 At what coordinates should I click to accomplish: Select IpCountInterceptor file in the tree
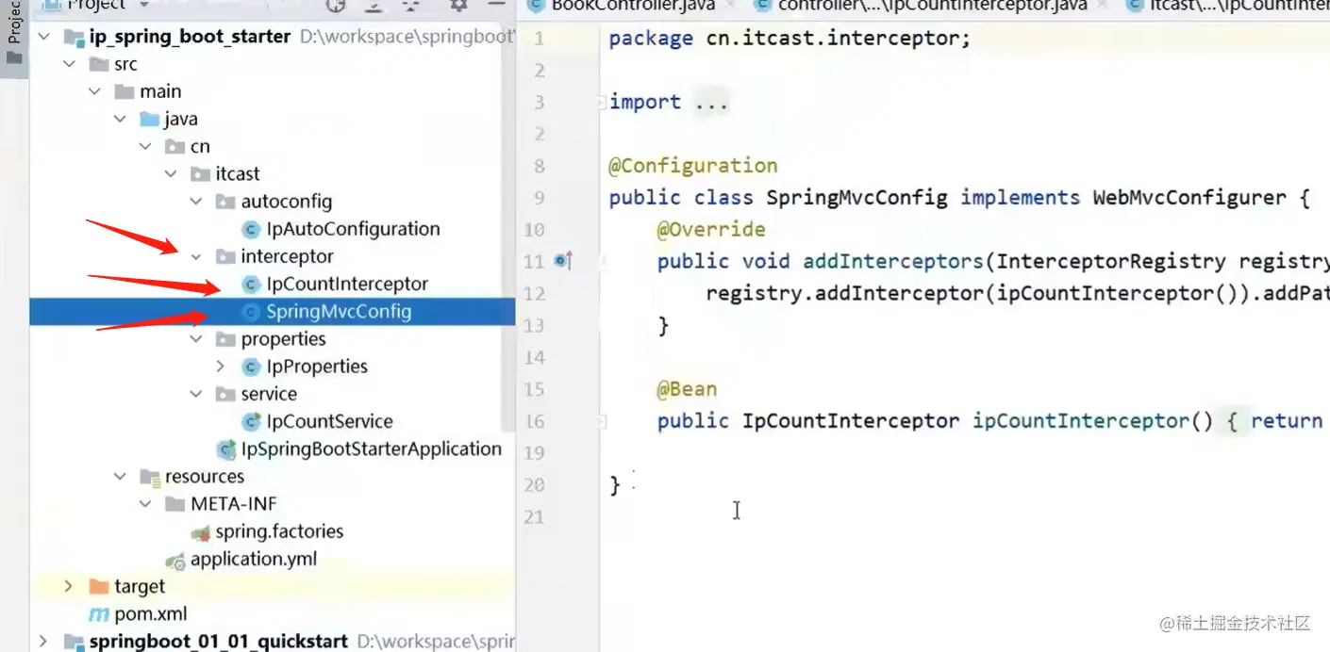point(347,284)
